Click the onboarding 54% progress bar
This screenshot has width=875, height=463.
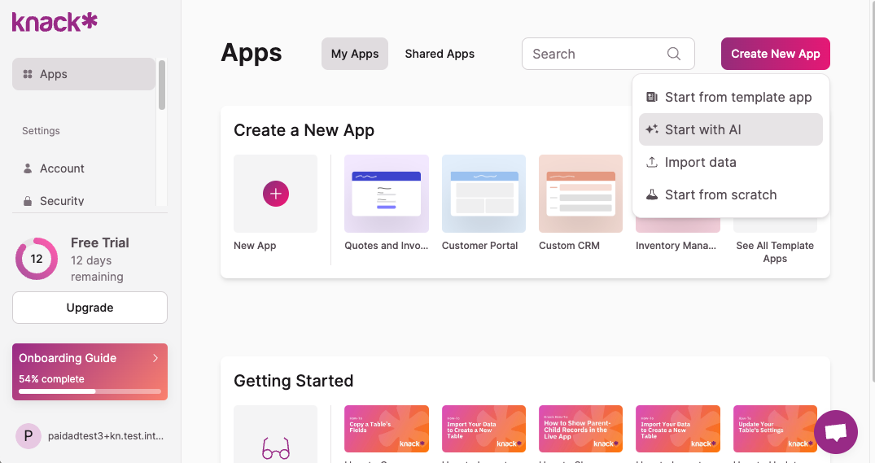coord(90,391)
